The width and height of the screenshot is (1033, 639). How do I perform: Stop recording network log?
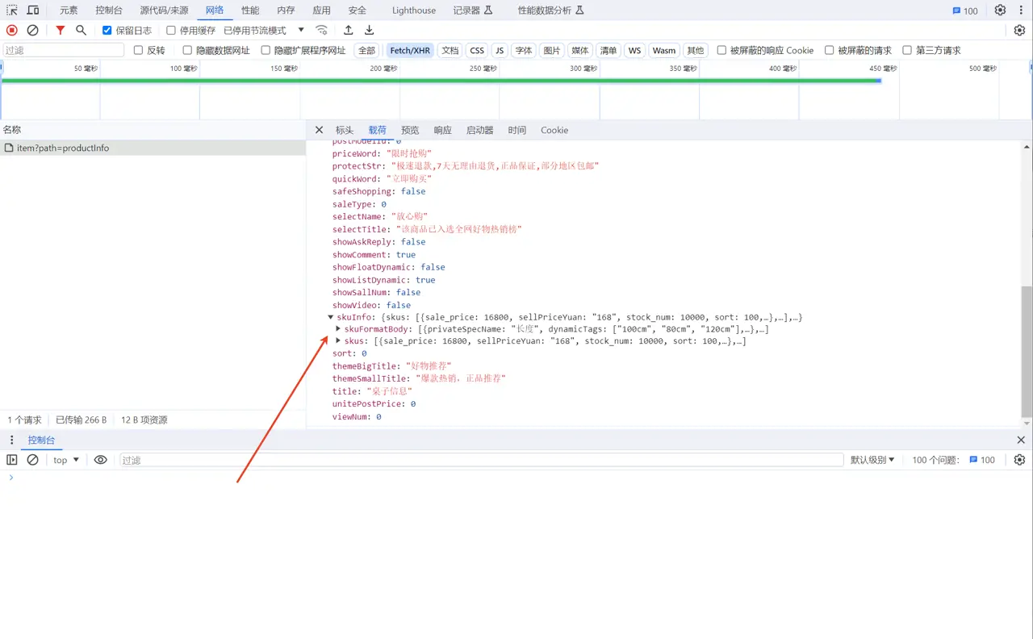coord(12,30)
